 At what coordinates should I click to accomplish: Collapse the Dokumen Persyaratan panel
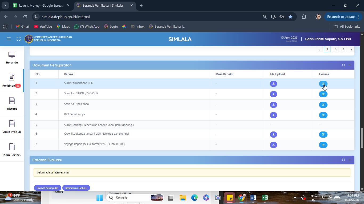(x=349, y=65)
